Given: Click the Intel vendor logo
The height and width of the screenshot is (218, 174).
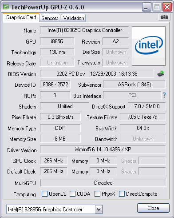Looking at the screenshot, I should (149, 46).
